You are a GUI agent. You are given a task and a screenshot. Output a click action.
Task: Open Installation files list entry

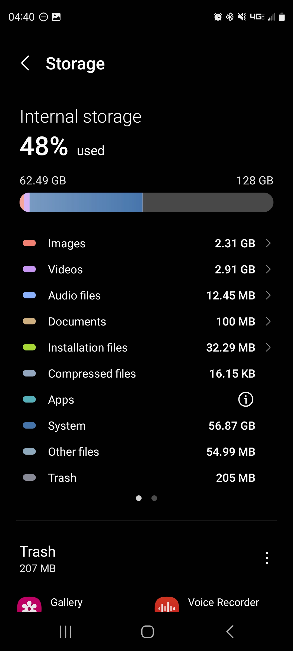(x=146, y=347)
